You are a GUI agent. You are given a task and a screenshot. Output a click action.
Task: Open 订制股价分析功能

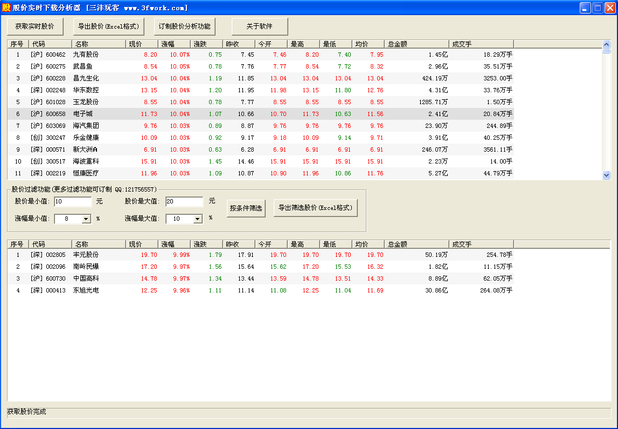(185, 26)
